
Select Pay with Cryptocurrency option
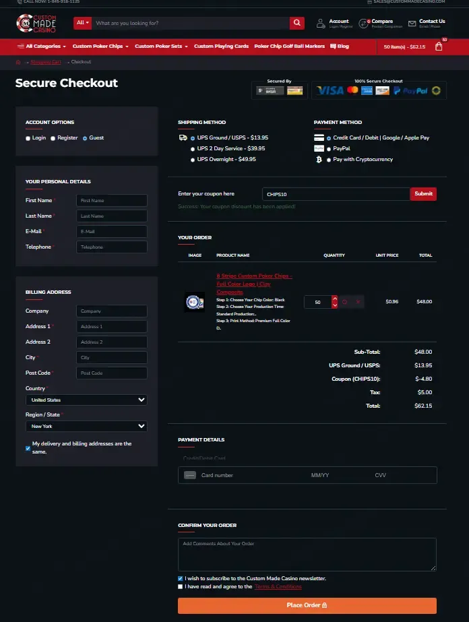click(329, 160)
